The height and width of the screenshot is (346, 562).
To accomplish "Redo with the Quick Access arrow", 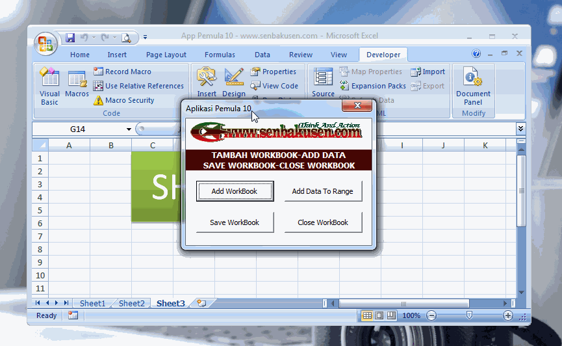I will point(105,37).
